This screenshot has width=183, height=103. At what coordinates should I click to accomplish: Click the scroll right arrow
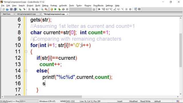point(178,97)
